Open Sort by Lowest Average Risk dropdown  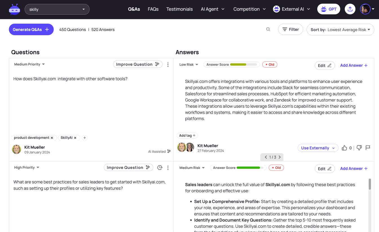point(340,30)
